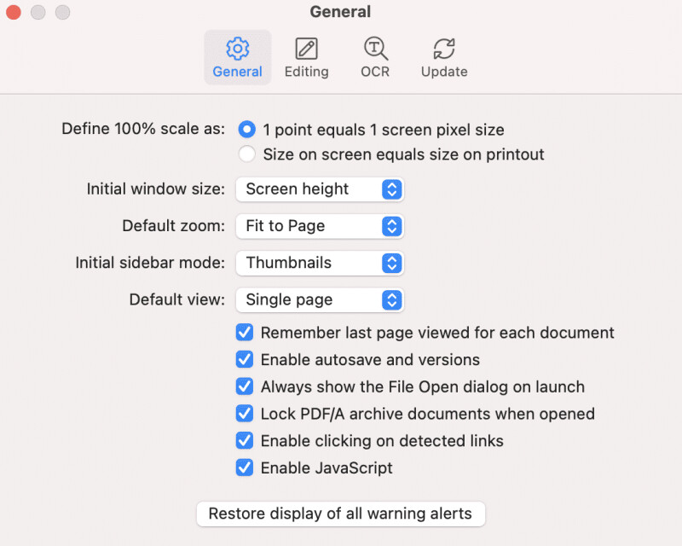The image size is (682, 546).
Task: Uncheck Lock PDF/A archive documents checkbox
Action: (245, 414)
